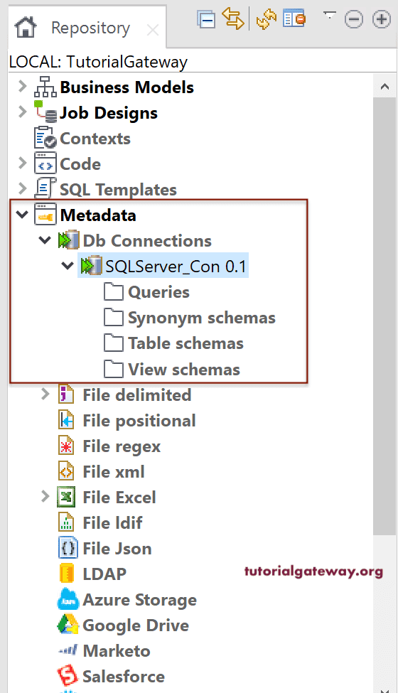Screen dimensions: 398x693
Task: Click the Metadata icon
Action: click(45, 215)
